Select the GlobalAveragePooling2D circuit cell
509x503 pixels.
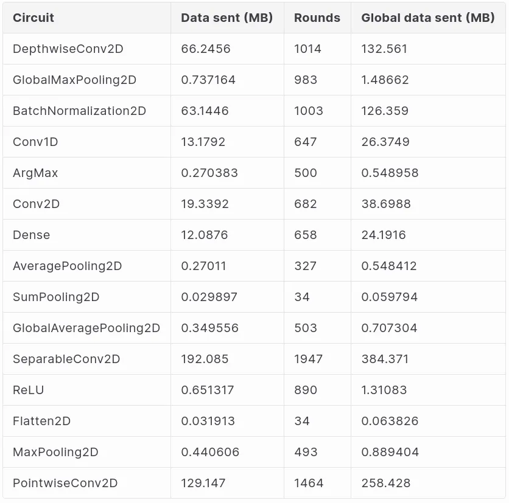pyautogui.click(x=86, y=328)
